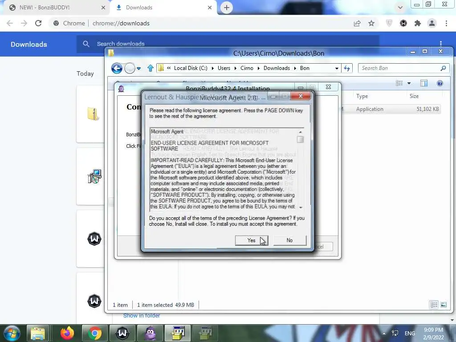The height and width of the screenshot is (342, 456).
Task: Sort by the Type column header
Action: point(362,96)
